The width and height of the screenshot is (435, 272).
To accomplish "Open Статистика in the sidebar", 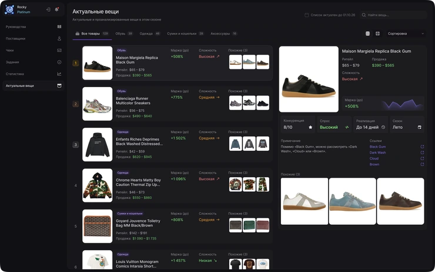I will (34, 74).
